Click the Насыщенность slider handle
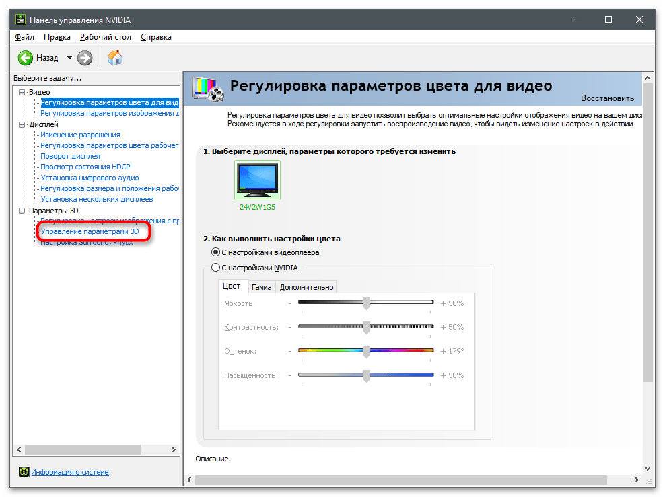665x497 pixels. (x=366, y=375)
